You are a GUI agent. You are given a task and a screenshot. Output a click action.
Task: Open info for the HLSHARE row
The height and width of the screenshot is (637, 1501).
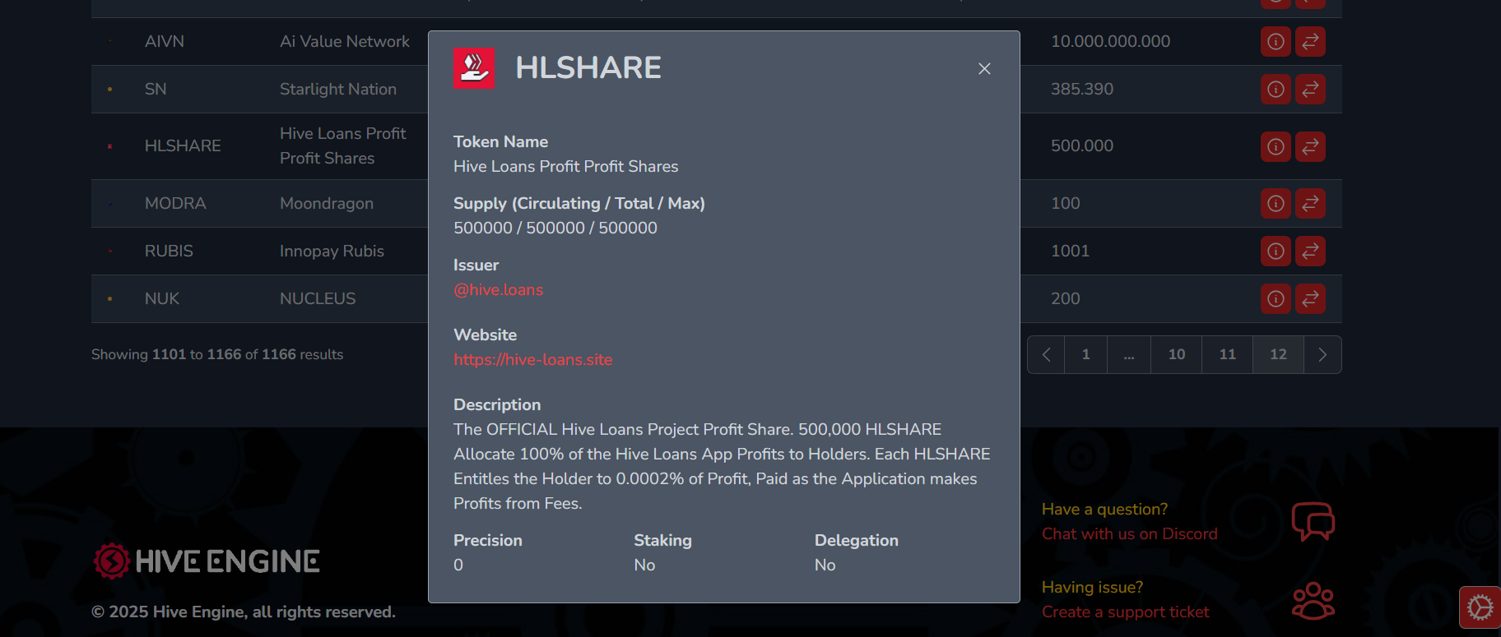[x=1276, y=146]
